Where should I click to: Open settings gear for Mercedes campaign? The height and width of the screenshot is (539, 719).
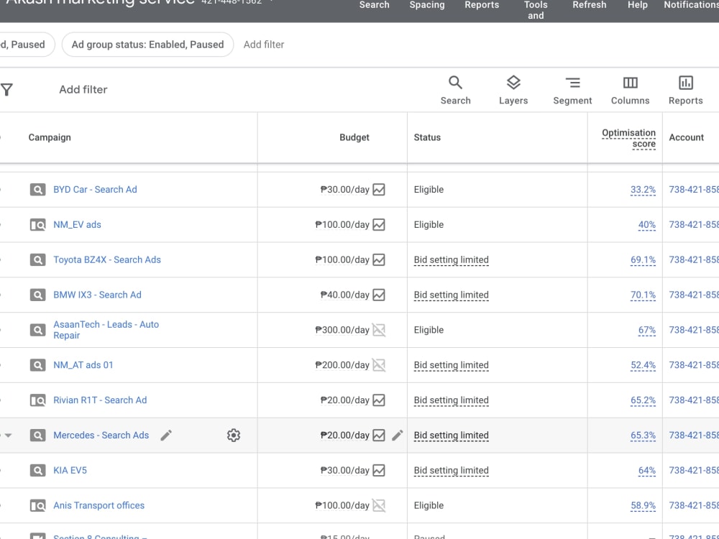click(234, 435)
